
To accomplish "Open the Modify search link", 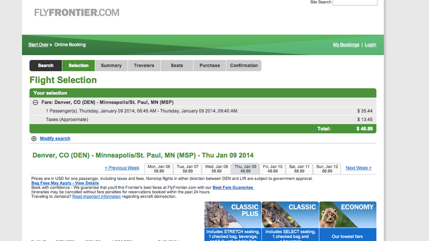I will point(55,139).
